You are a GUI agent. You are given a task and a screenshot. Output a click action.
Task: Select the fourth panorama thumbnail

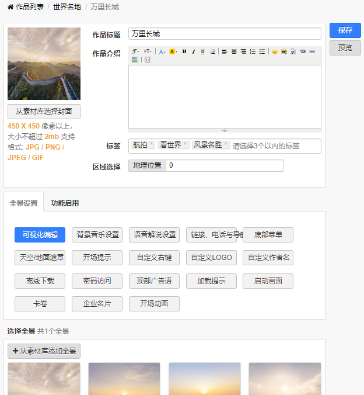click(x=285, y=379)
